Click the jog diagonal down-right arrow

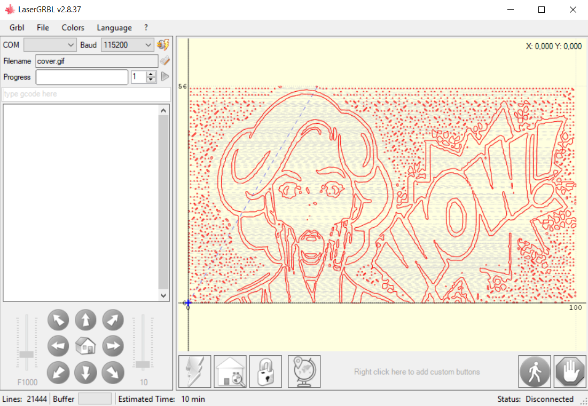[113, 371]
